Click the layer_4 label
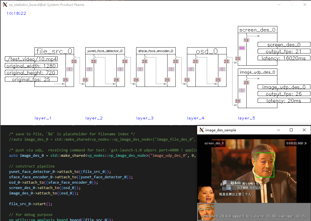The width and height of the screenshot is (311, 221). (x=195, y=118)
